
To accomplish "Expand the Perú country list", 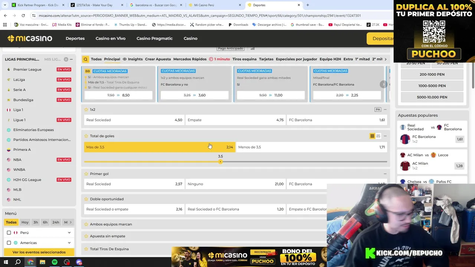I will click(x=69, y=233).
